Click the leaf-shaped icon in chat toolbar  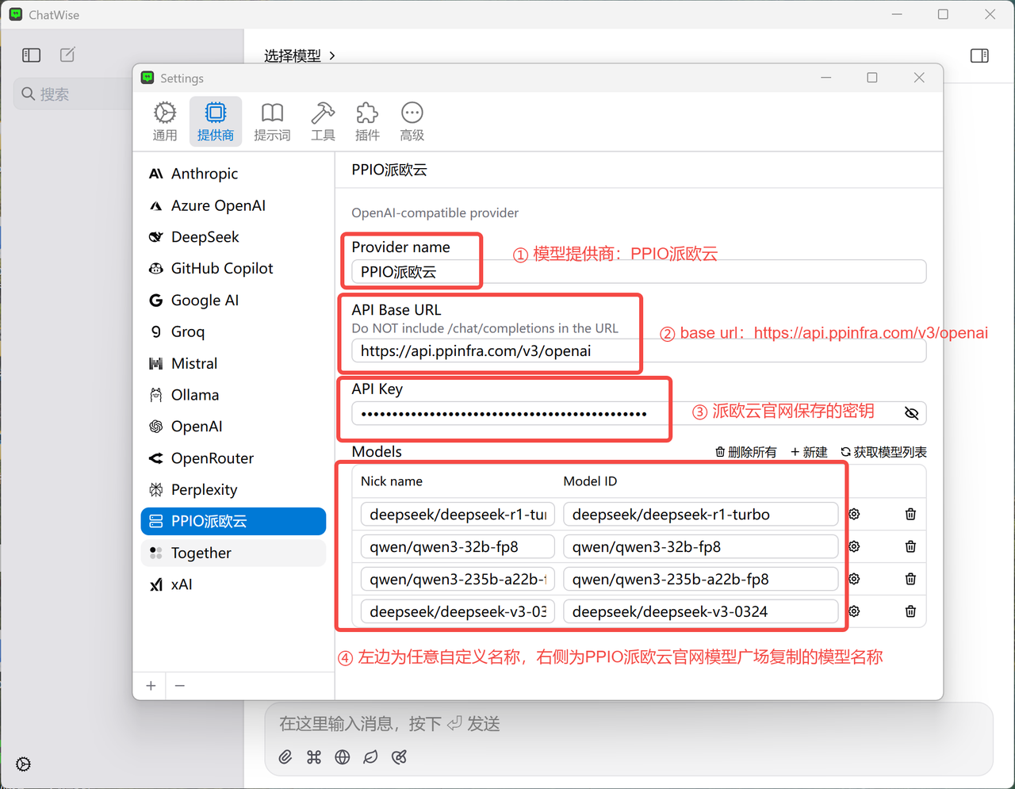coord(370,757)
